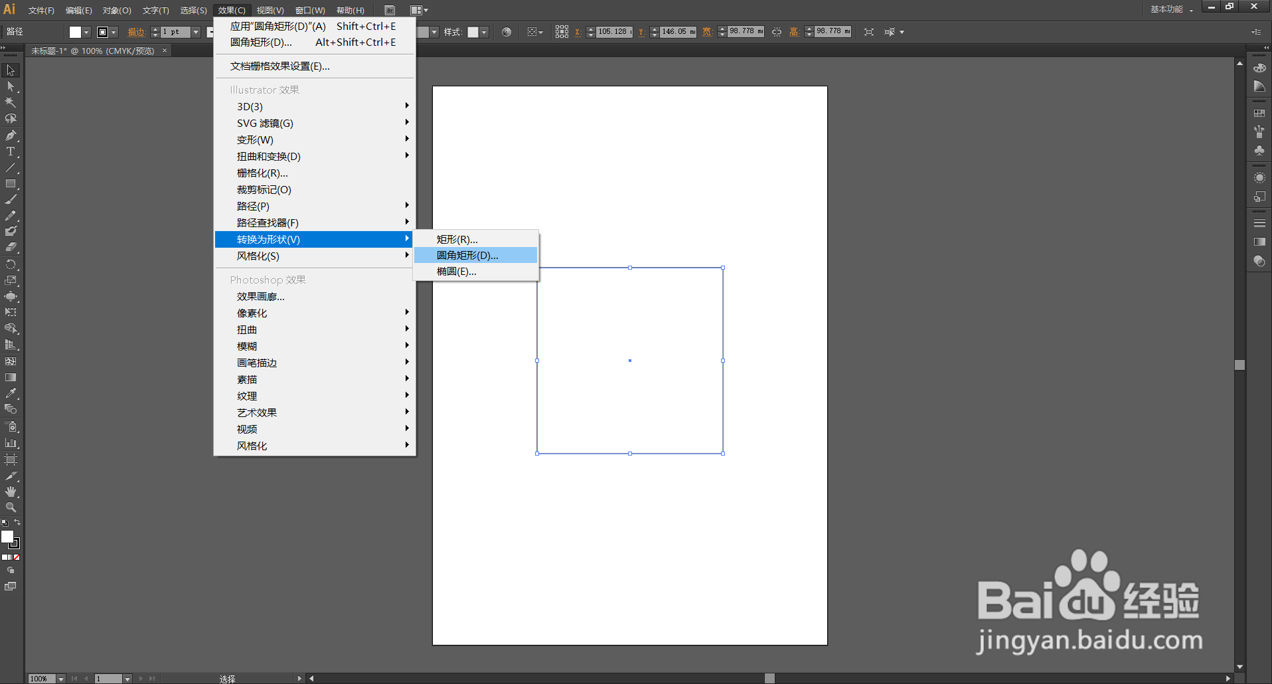The width and height of the screenshot is (1272, 684).
Task: Click the vertical scrollbar thumb
Action: [1239, 365]
